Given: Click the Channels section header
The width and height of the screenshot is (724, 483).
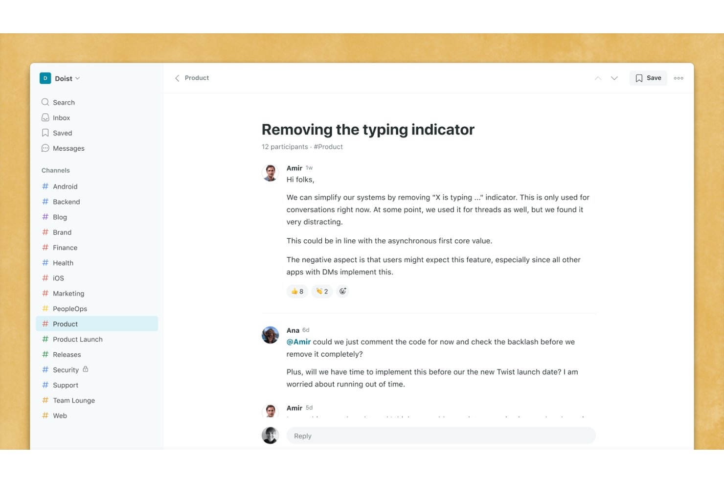Looking at the screenshot, I should [x=56, y=170].
